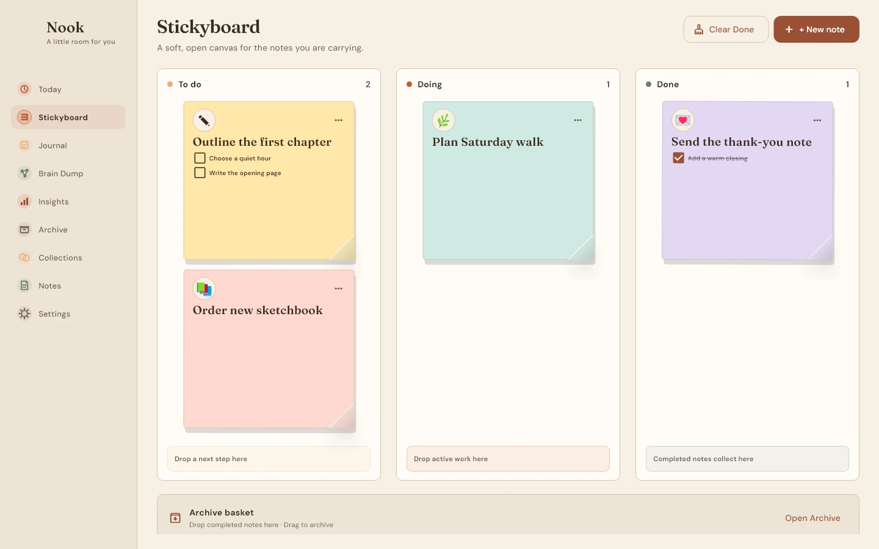Click the To do column count '2'
The height and width of the screenshot is (549, 879).
click(368, 84)
